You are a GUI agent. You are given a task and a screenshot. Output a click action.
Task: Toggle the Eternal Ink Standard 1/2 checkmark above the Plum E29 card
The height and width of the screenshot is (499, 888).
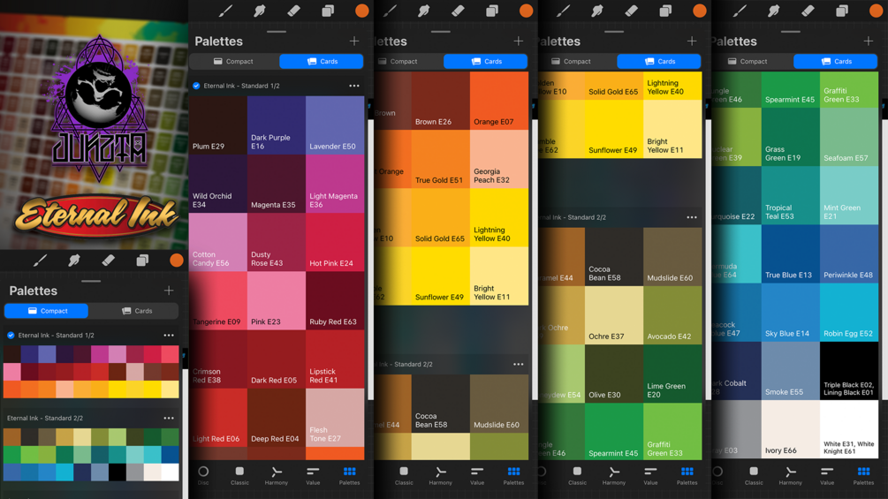[x=196, y=86]
